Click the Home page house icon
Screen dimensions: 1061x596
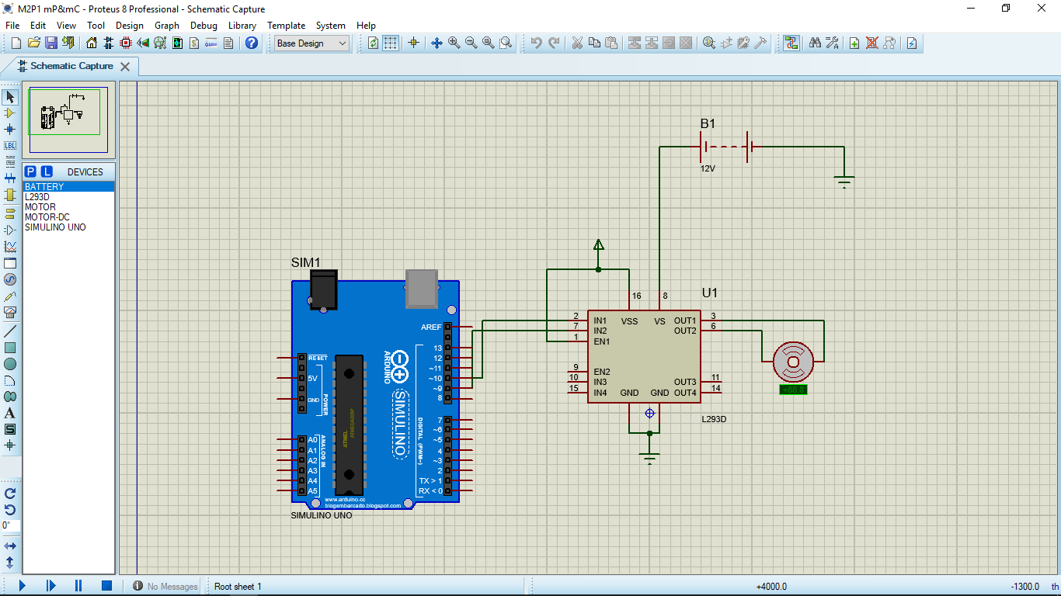92,43
